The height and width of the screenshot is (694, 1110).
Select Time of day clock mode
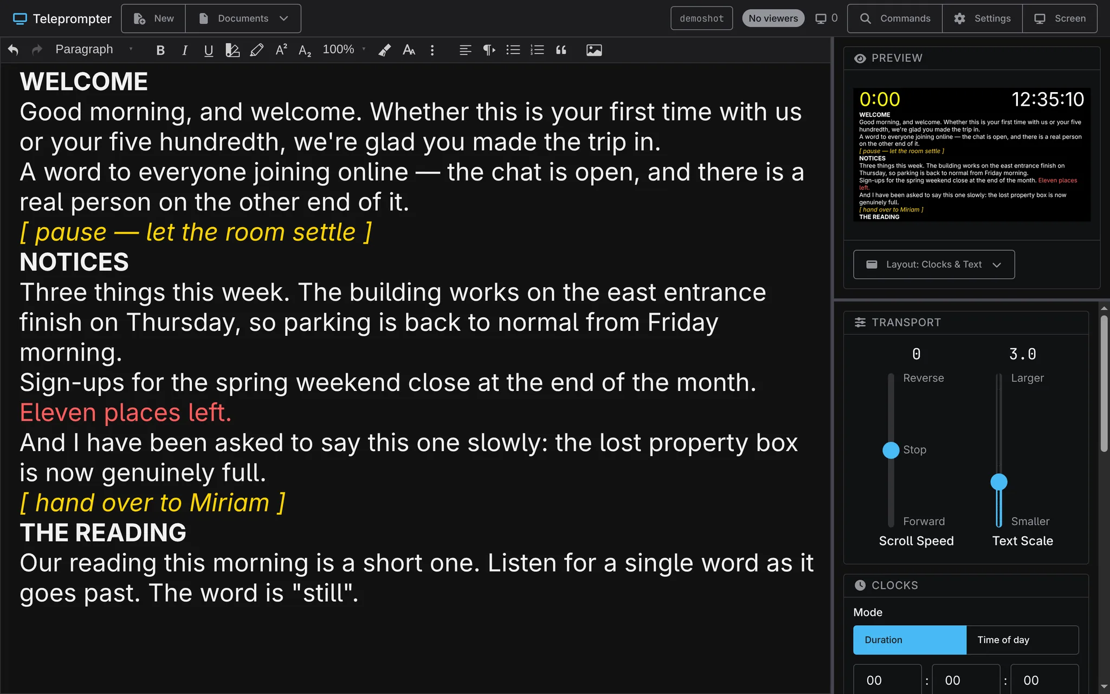click(1022, 640)
